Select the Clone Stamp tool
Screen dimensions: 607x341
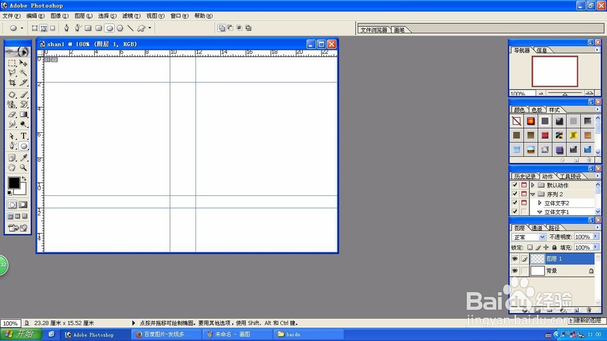coord(12,104)
